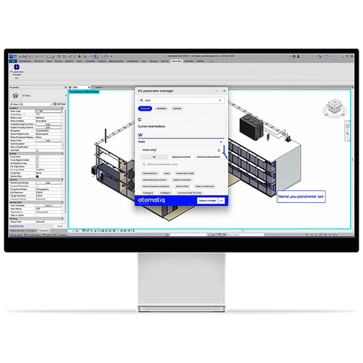Click the Show all filter button

tap(145, 108)
